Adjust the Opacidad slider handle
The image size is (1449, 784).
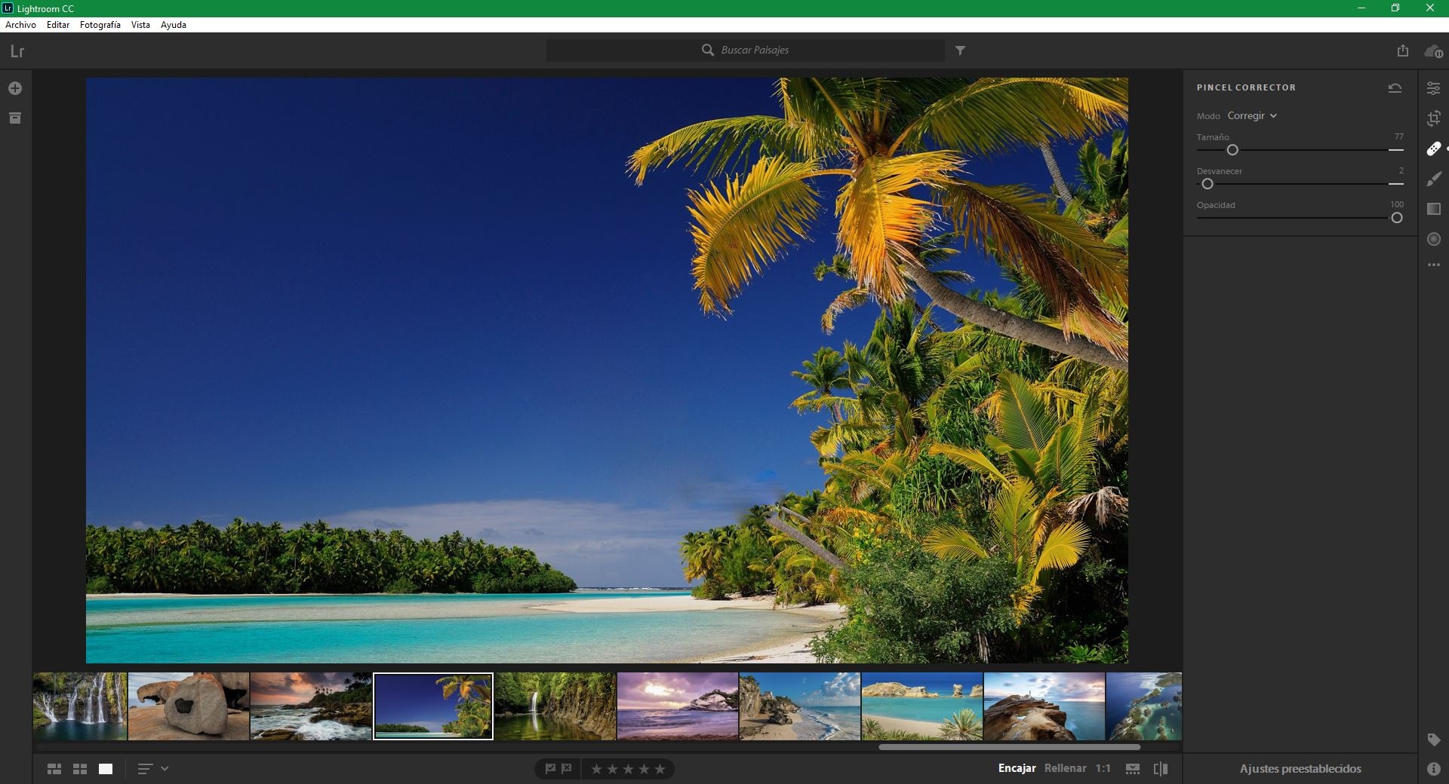tap(1397, 218)
